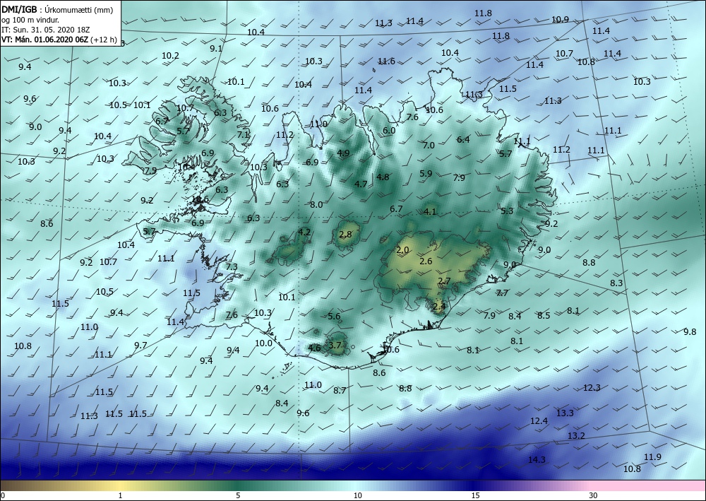Click the 4.6 value on the map
The height and width of the screenshot is (501, 706).
(x=315, y=348)
